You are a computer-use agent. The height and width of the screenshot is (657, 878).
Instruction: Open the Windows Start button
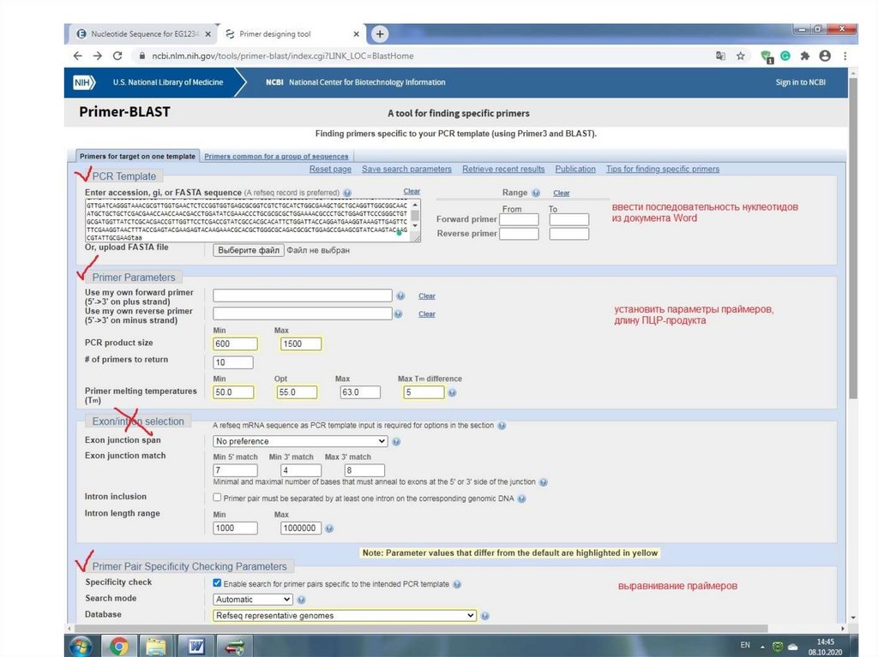pyautogui.click(x=81, y=647)
